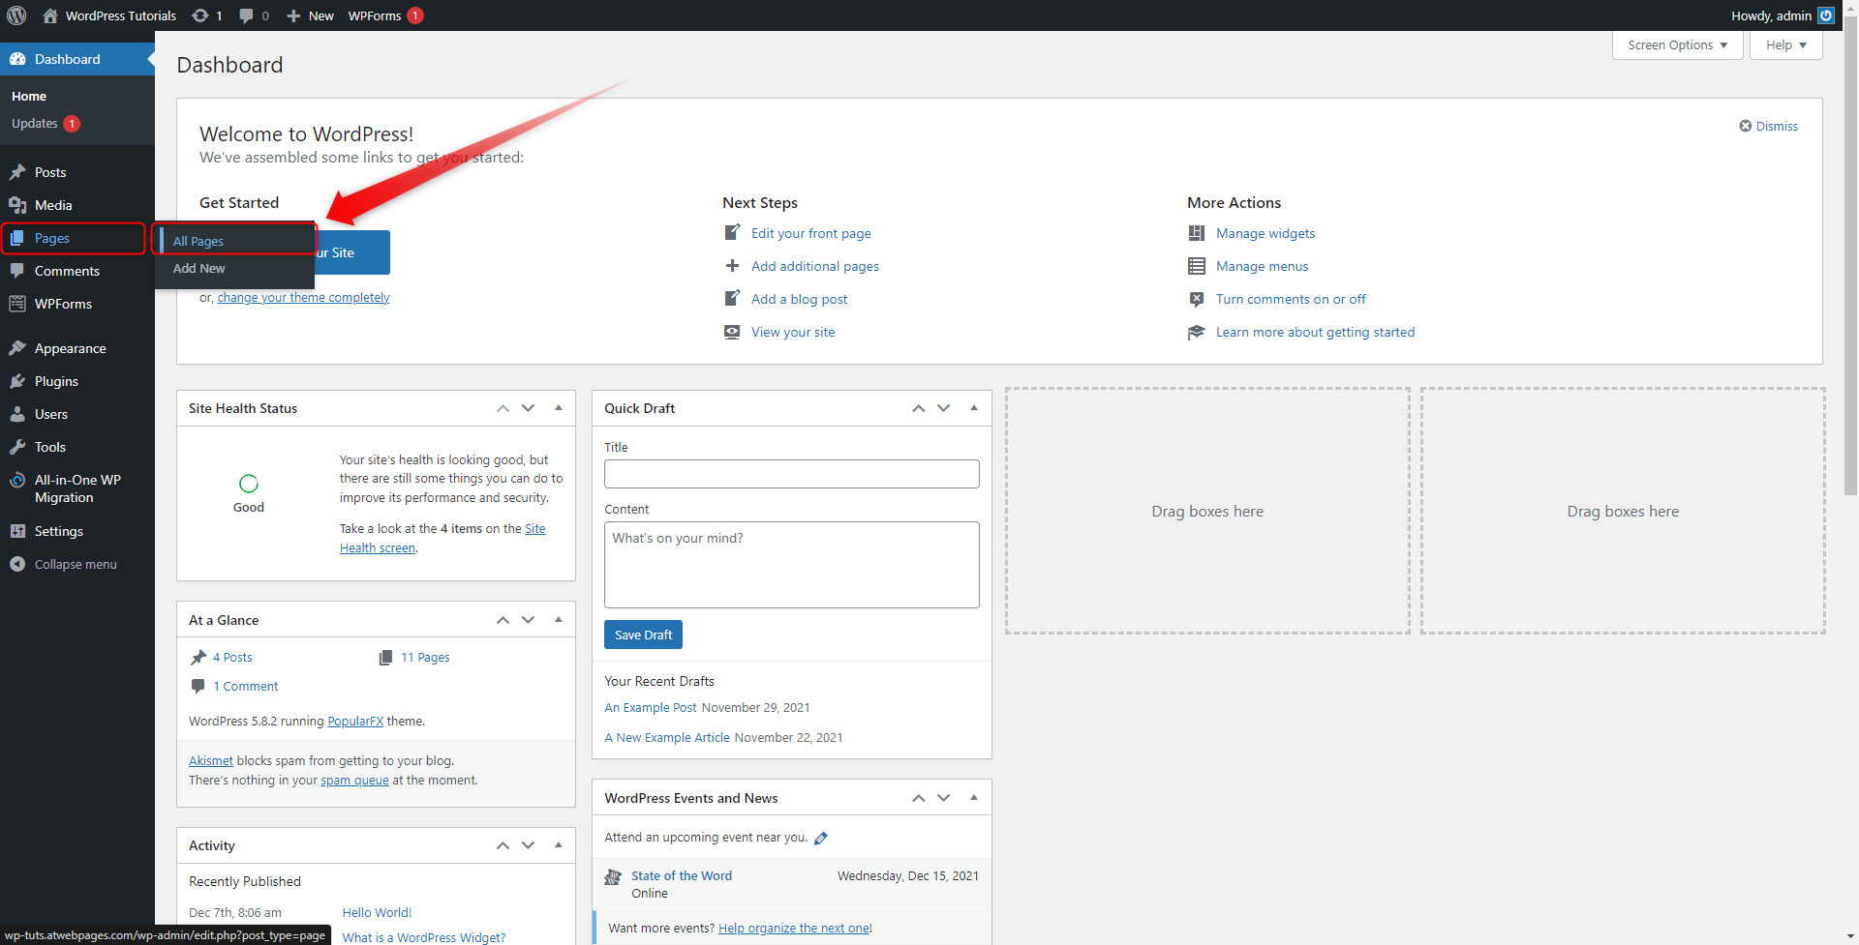Move Activity box up

click(x=503, y=845)
